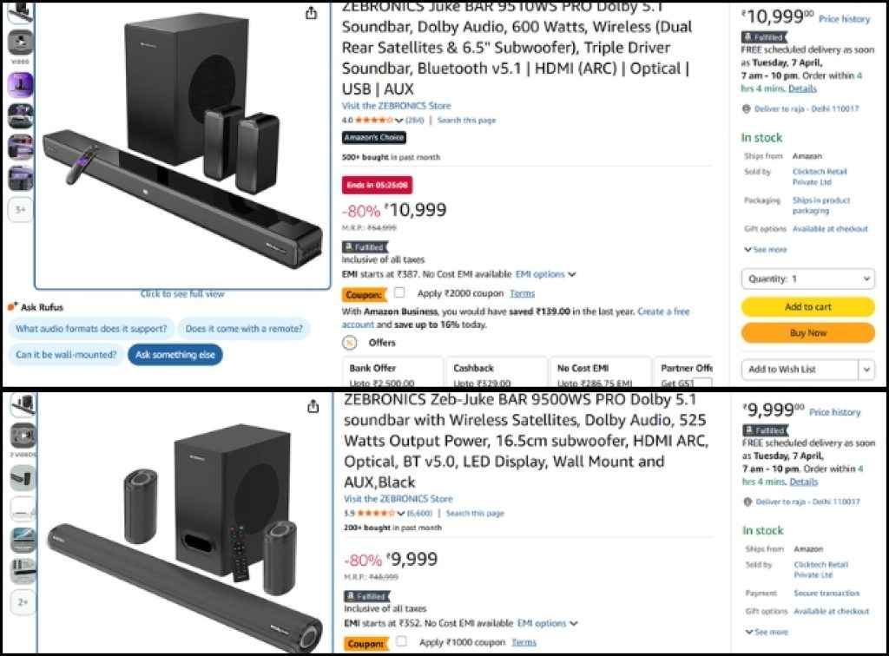Expand the Add to Wish List options arrow
889x656 pixels.
pyautogui.click(x=866, y=369)
